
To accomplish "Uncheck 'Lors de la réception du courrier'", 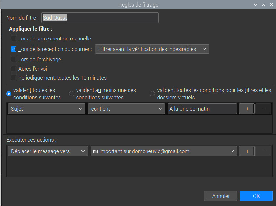I will coord(14,49).
